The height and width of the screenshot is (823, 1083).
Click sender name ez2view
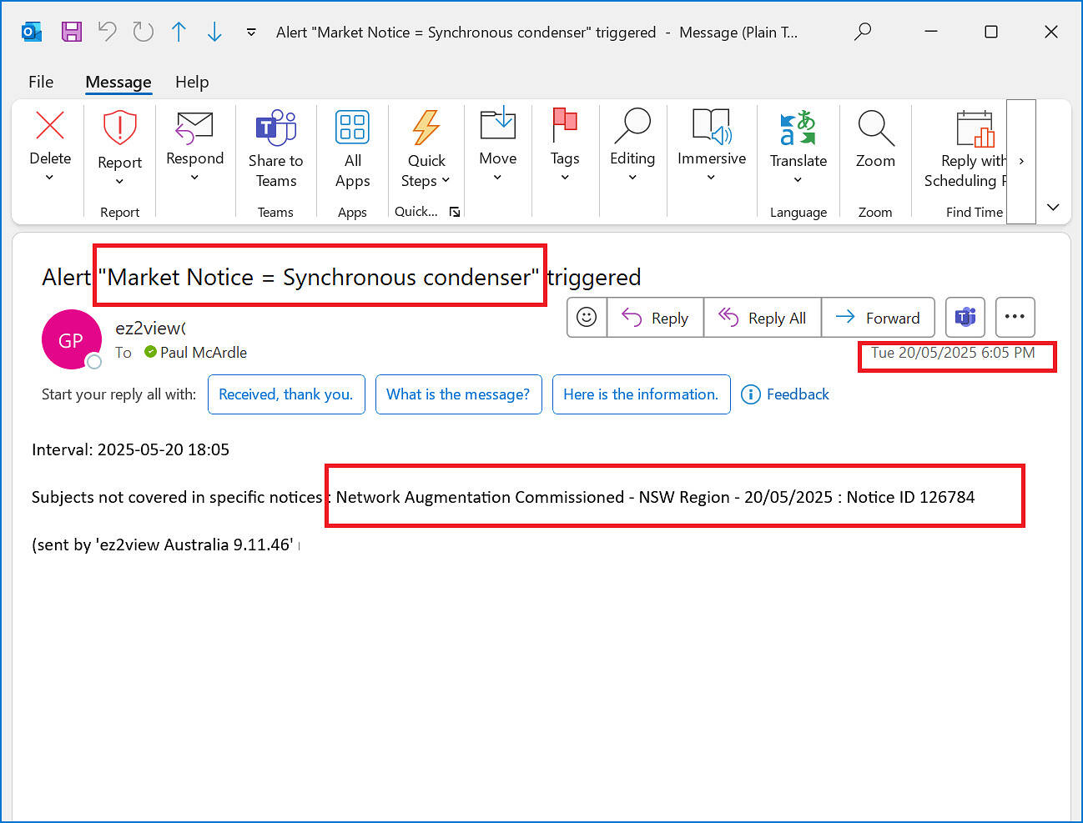(150, 329)
